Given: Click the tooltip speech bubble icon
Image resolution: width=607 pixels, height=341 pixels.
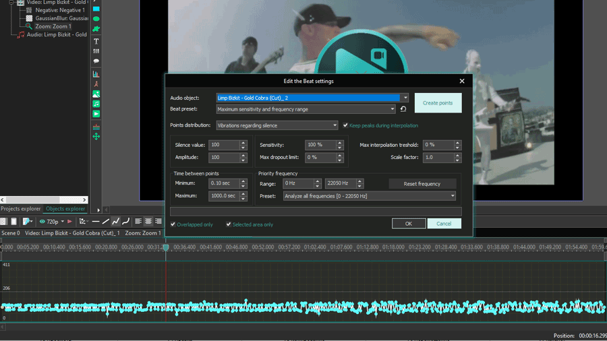Looking at the screenshot, I should pyautogui.click(x=96, y=61).
